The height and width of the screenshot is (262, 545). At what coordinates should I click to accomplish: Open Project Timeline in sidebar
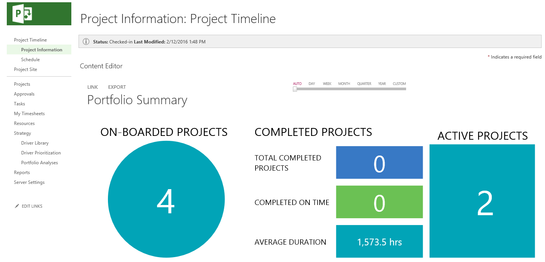point(30,40)
